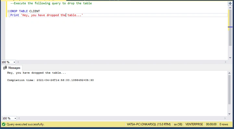Click the Messages tab icon
The height and width of the screenshot is (129, 234).
pos(5,68)
